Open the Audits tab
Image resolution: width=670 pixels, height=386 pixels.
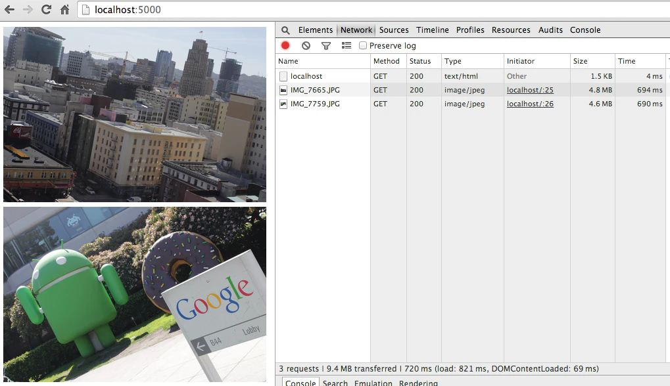(550, 30)
